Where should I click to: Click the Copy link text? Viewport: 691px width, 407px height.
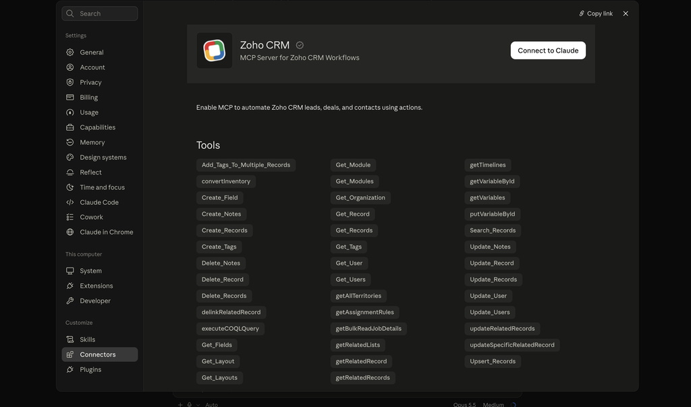599,13
